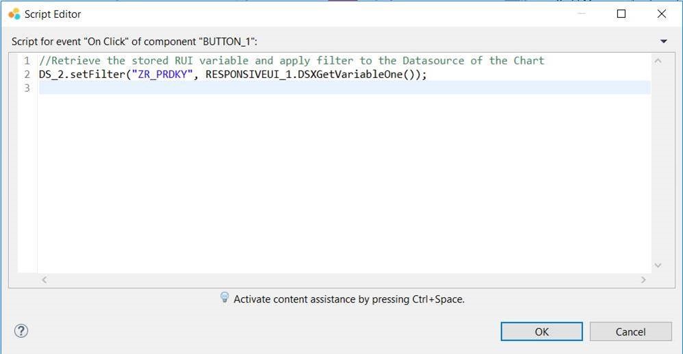Screen dimensions: 683x354
Task: Click the horizontal scrollbar right arrow
Action: (643, 279)
